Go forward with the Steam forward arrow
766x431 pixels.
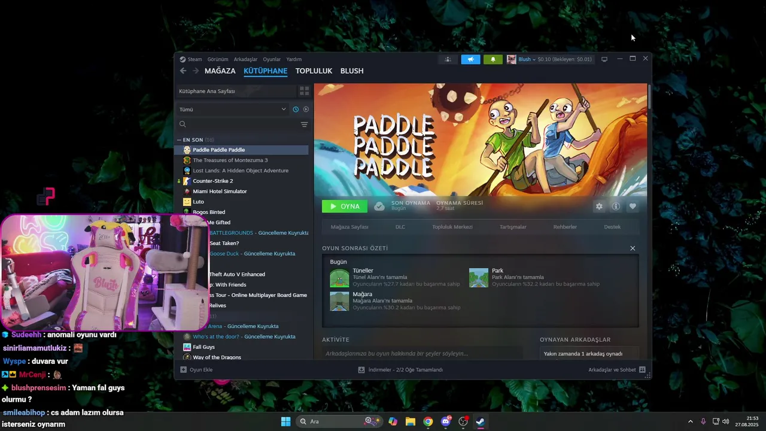click(x=196, y=71)
